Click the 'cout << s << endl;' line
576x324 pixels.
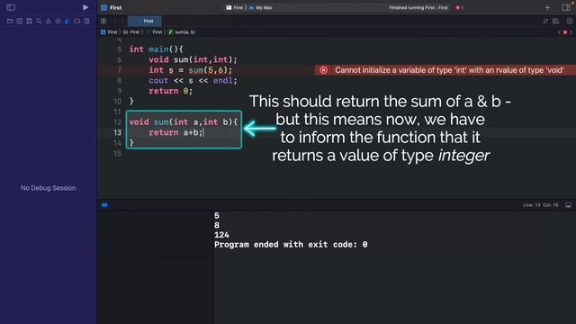click(x=193, y=80)
